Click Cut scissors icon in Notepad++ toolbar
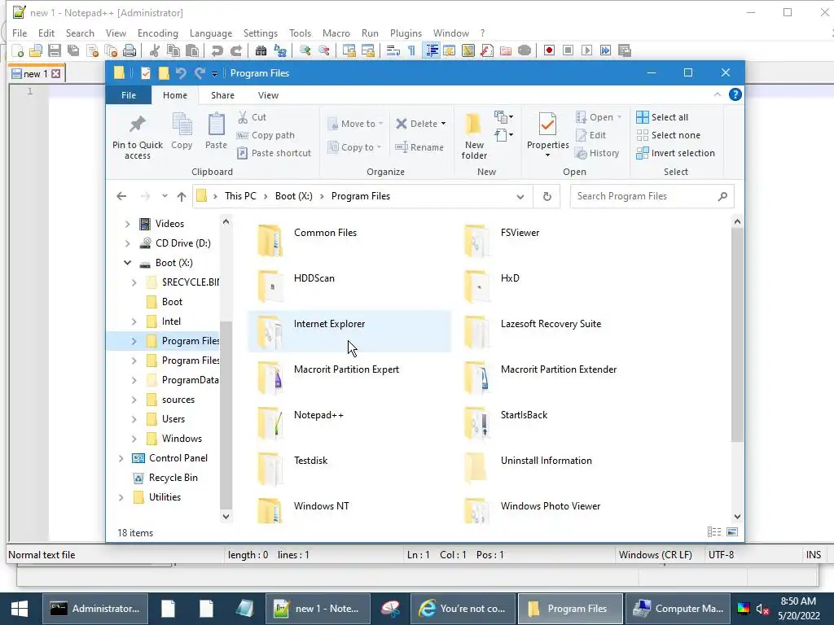Viewport: 834px width, 625px height. click(155, 50)
